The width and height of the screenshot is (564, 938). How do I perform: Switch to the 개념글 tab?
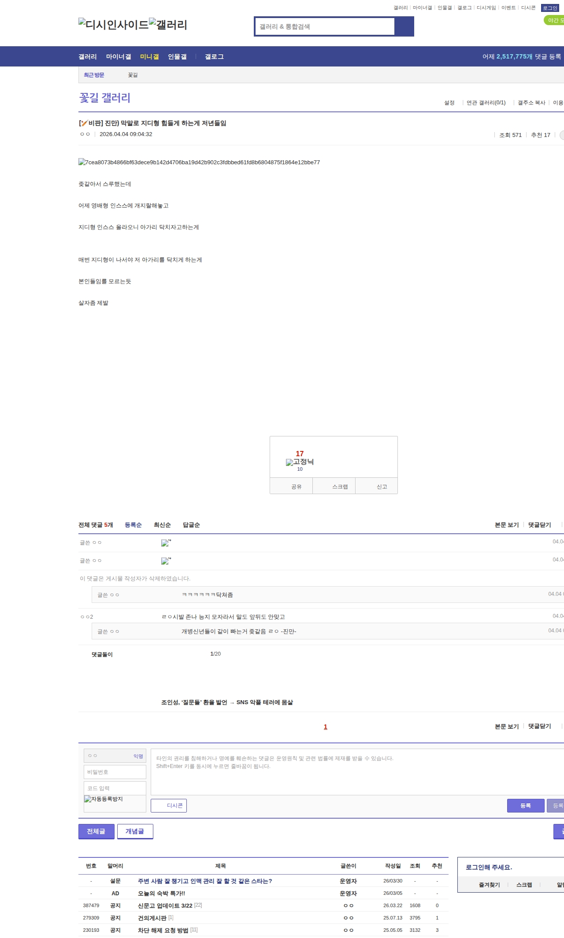pyautogui.click(x=135, y=831)
